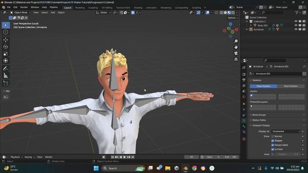
Task: Select the Measure tool
Action: (5, 75)
